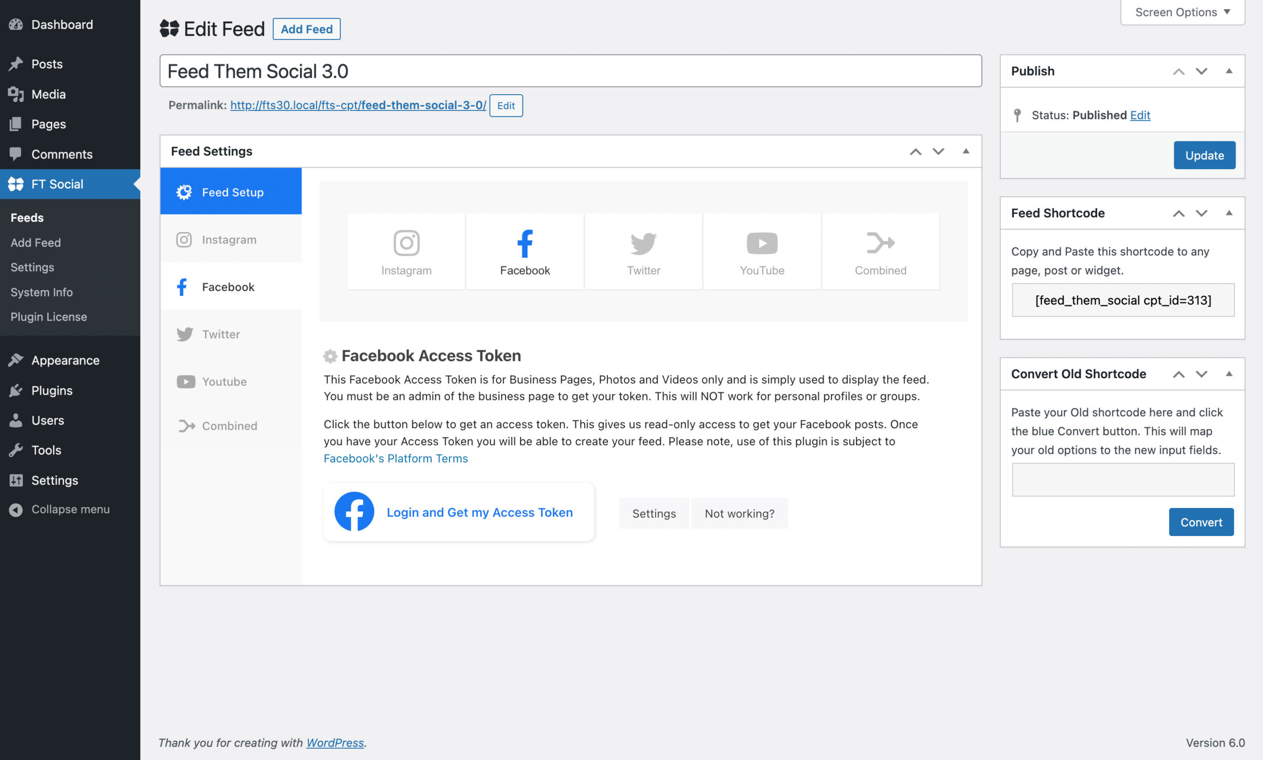Click the old shortcode input field
1263x760 pixels.
(1123, 480)
